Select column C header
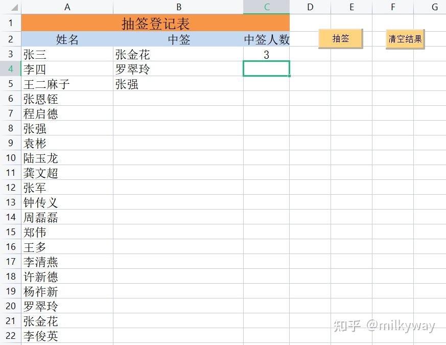Image resolution: width=446 pixels, height=345 pixels. point(267,7)
